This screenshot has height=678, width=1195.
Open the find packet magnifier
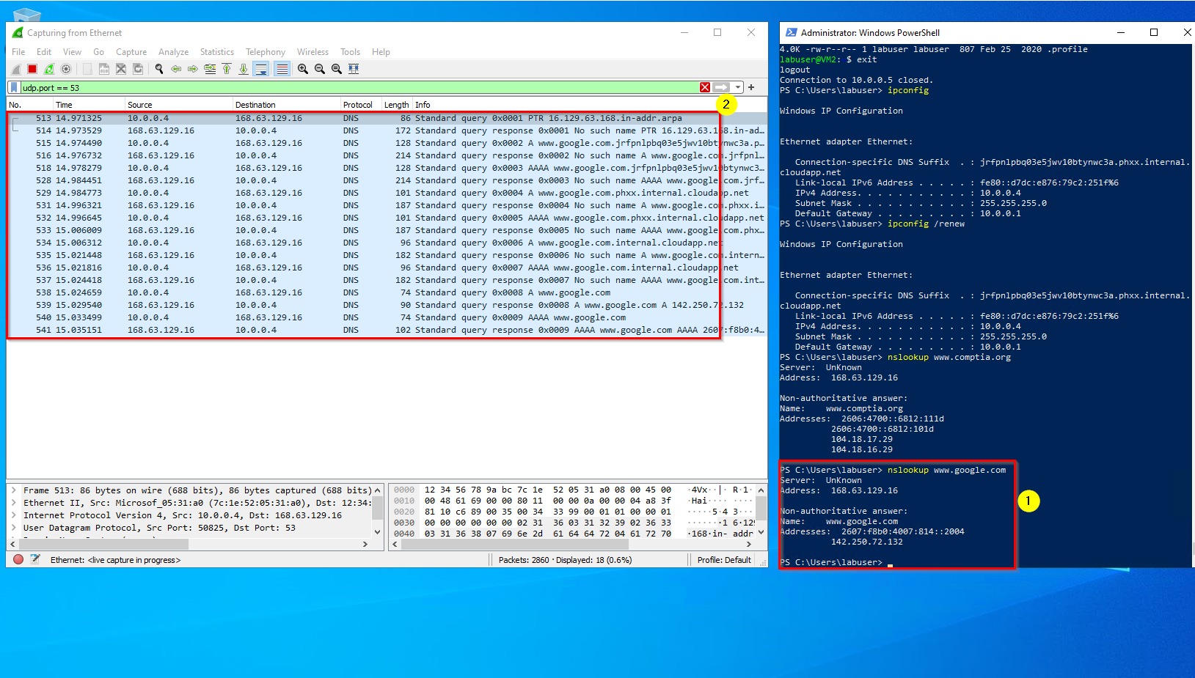coord(159,69)
